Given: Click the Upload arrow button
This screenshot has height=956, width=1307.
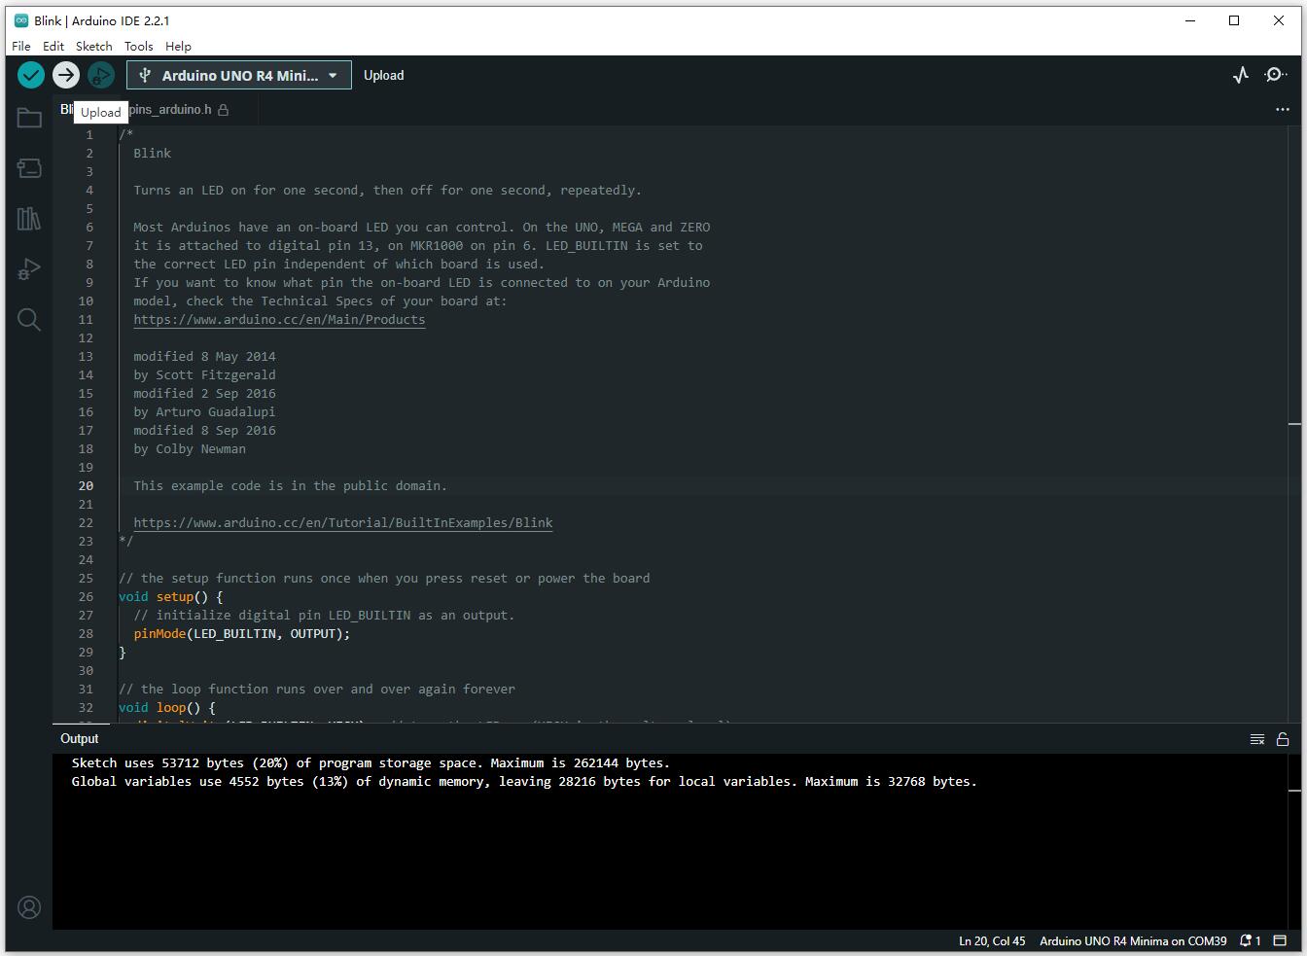Looking at the screenshot, I should (x=66, y=75).
